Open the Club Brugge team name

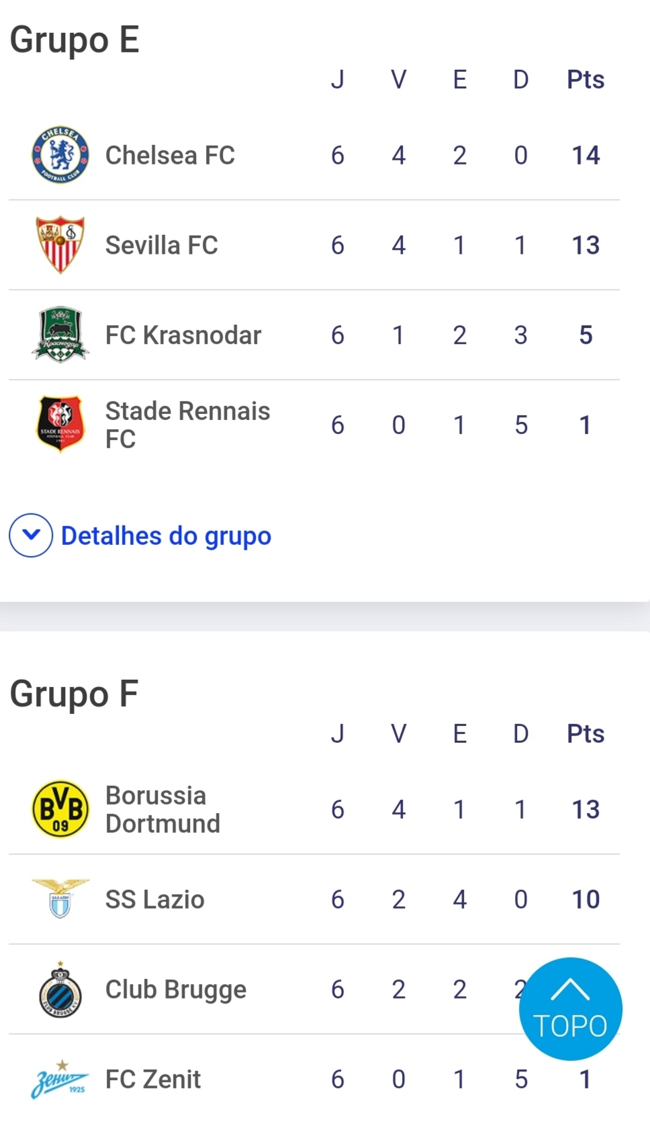pyautogui.click(x=176, y=990)
